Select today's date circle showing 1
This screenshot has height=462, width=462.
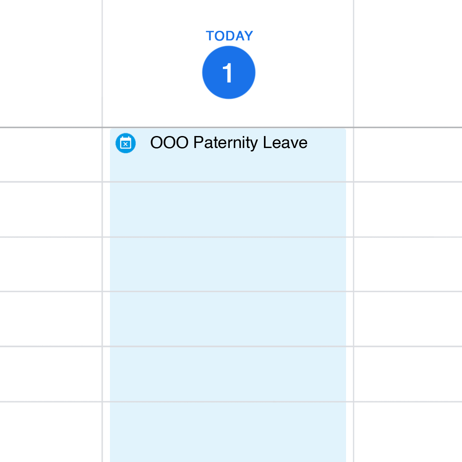click(229, 73)
